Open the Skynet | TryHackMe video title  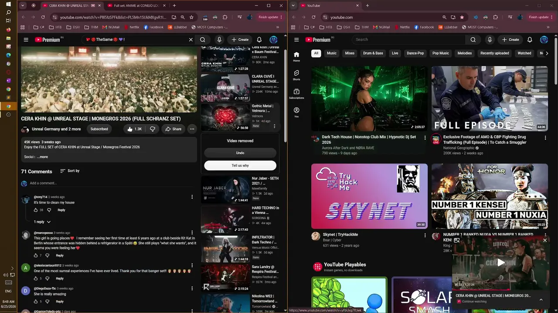point(340,235)
